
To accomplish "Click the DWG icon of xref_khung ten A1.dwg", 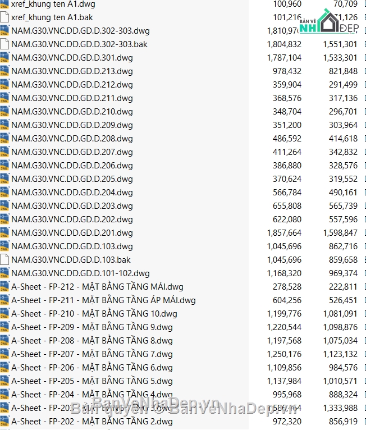I will click(4, 4).
